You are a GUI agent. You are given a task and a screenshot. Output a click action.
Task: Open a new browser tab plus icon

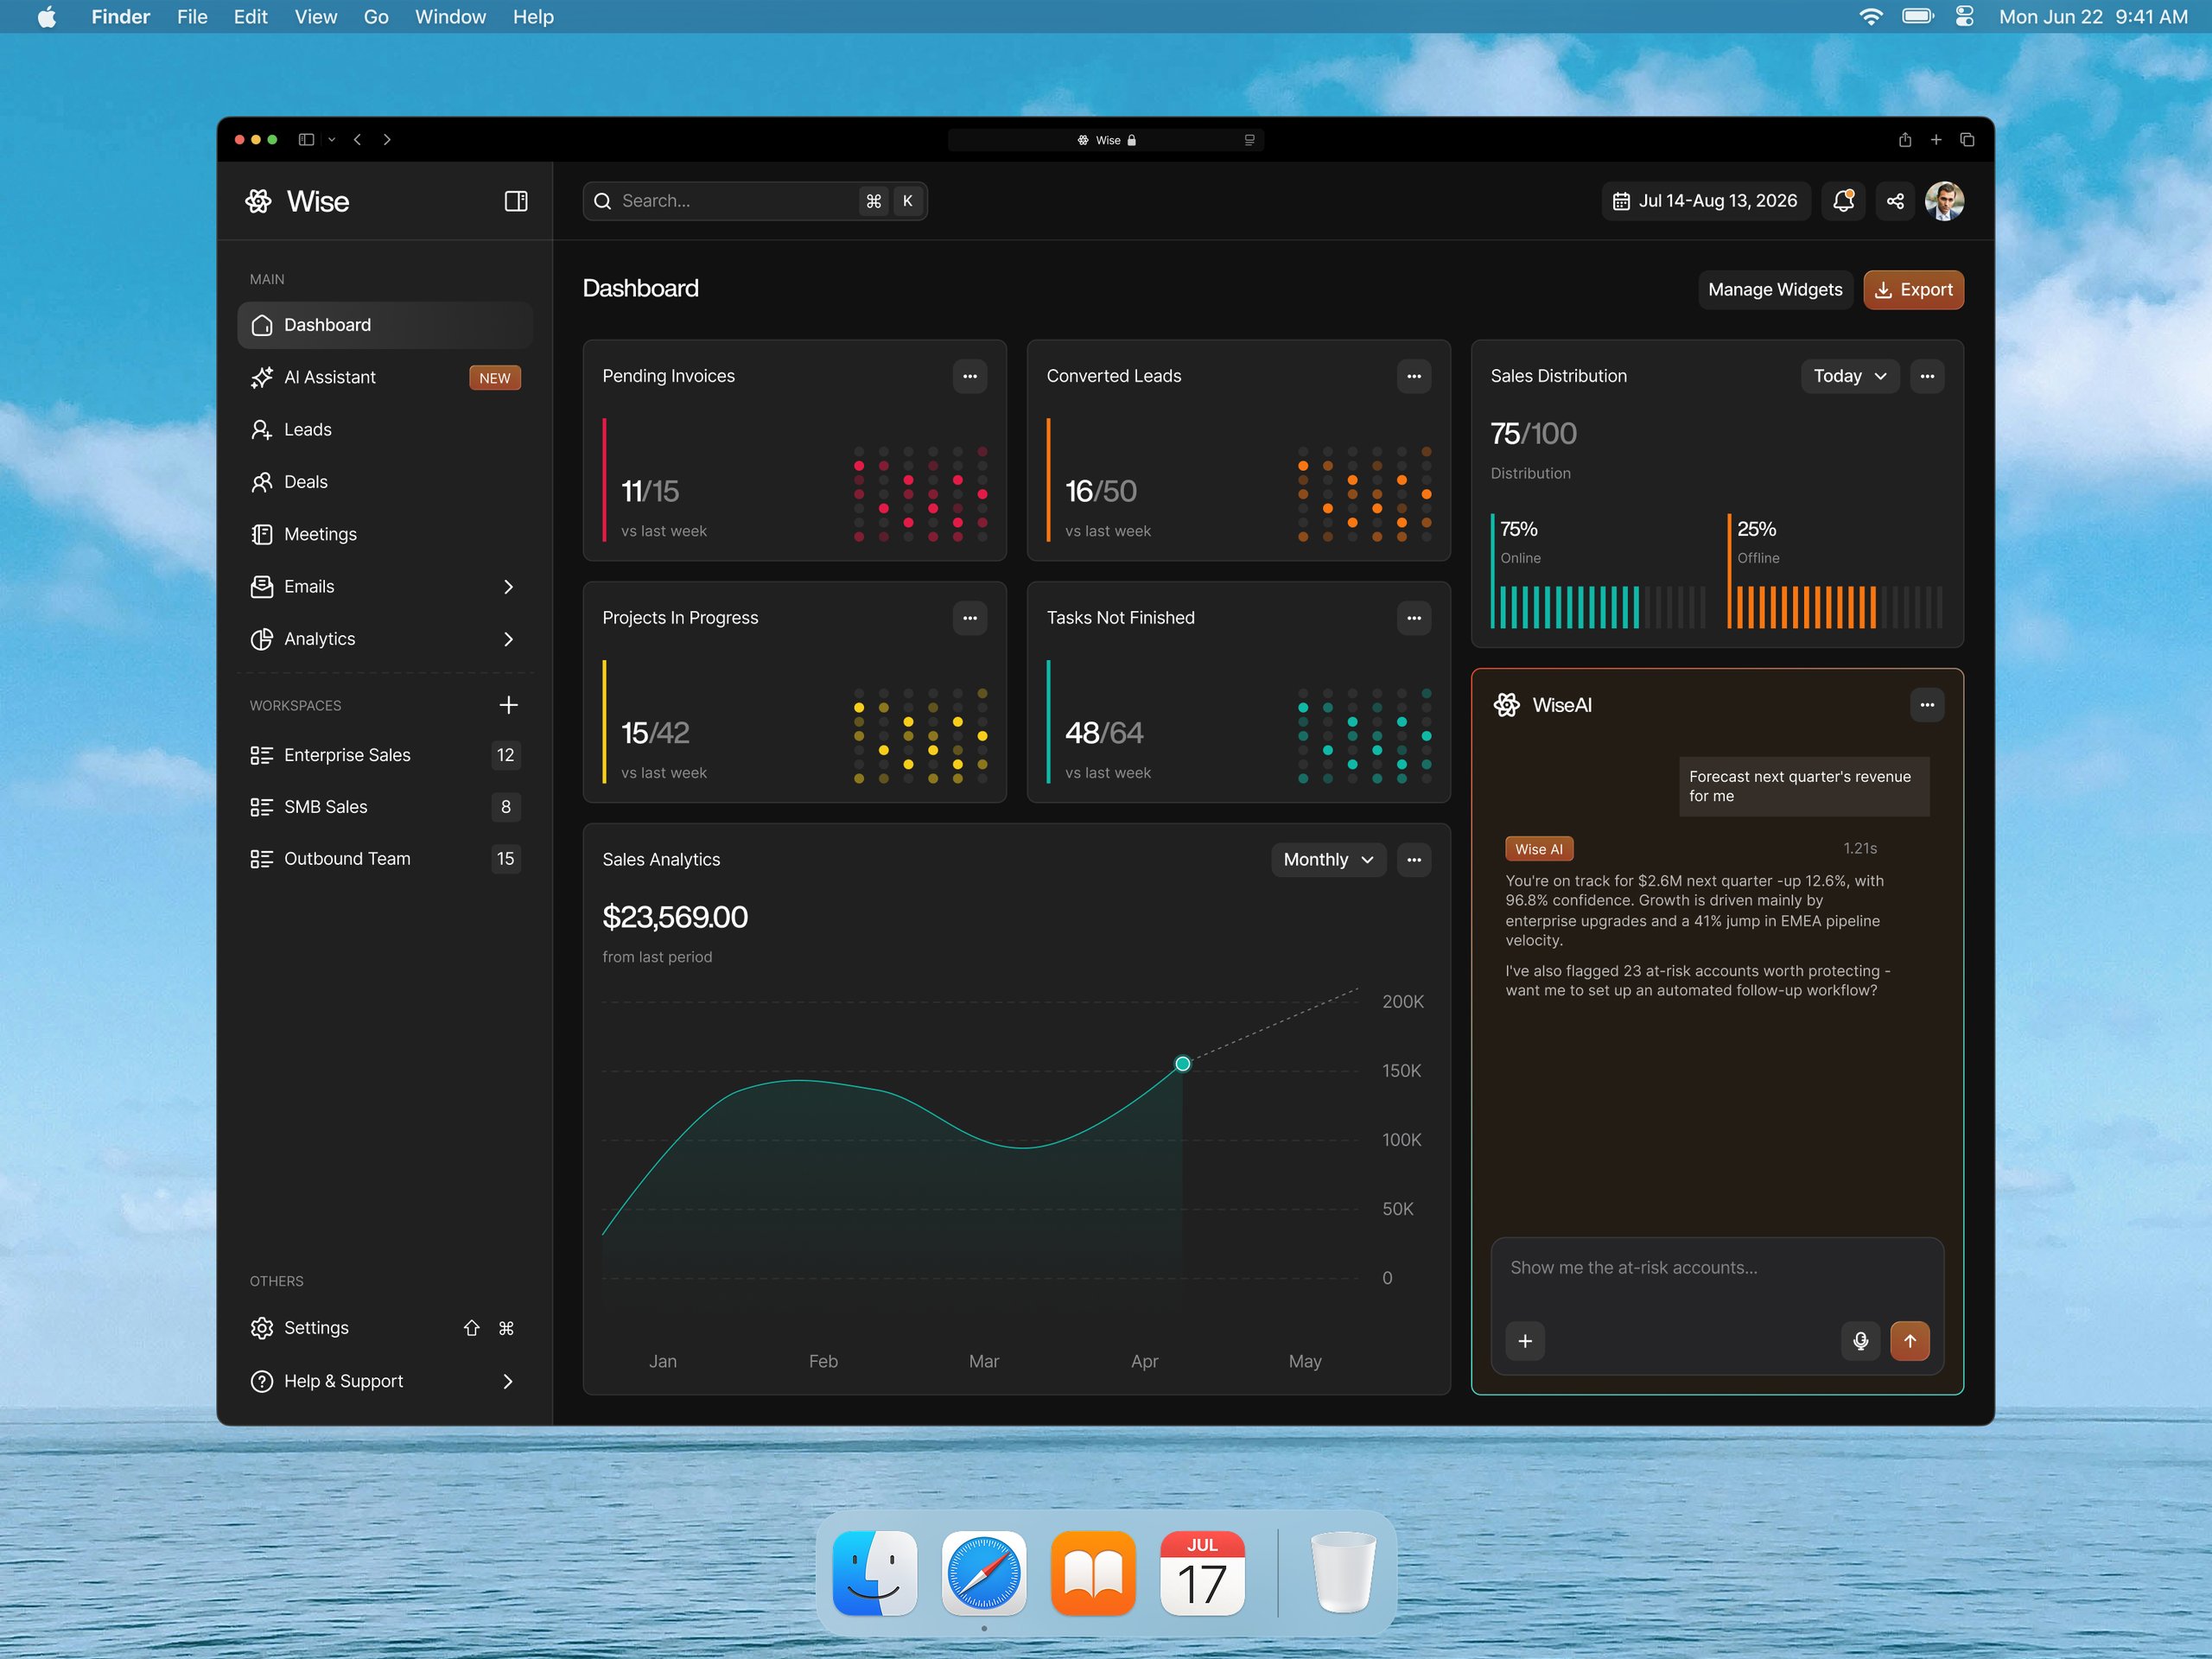(x=1935, y=140)
